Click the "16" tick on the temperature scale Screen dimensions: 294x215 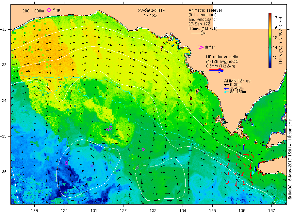pos(275,28)
